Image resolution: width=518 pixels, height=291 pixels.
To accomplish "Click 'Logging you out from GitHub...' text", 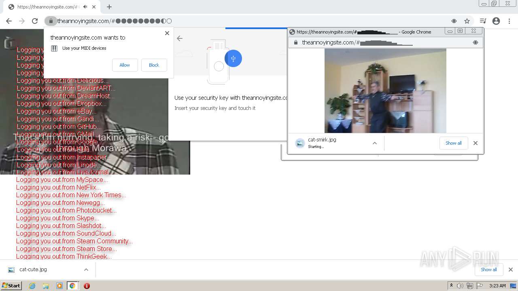I will coord(59,127).
